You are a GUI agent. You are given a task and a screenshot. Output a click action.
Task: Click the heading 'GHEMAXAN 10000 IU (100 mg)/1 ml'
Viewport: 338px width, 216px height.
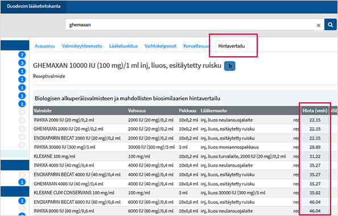[127, 65]
